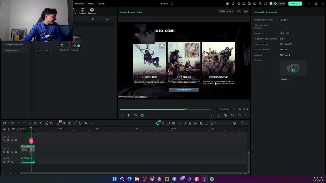Screen dimensions: 326x183
Task: Switch to the Origen preview tab
Action: [x=140, y=12]
